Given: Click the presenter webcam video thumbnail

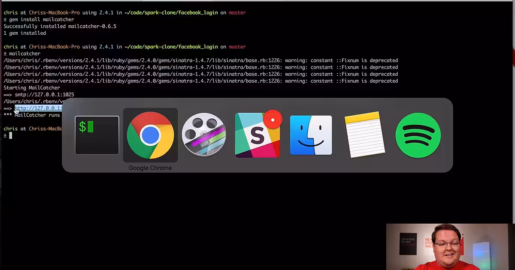Looking at the screenshot, I should click(x=450, y=247).
